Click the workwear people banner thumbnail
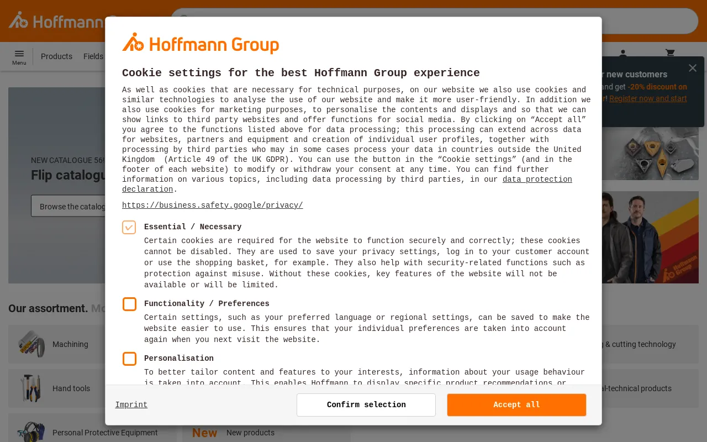Screen dimensions: 707x442 650,237
